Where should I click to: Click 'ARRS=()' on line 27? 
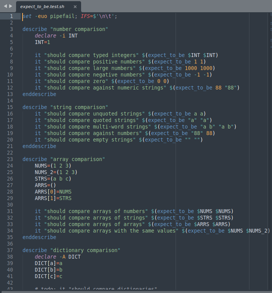click(46, 186)
